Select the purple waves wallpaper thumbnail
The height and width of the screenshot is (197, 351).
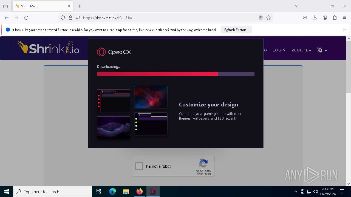coord(113,128)
